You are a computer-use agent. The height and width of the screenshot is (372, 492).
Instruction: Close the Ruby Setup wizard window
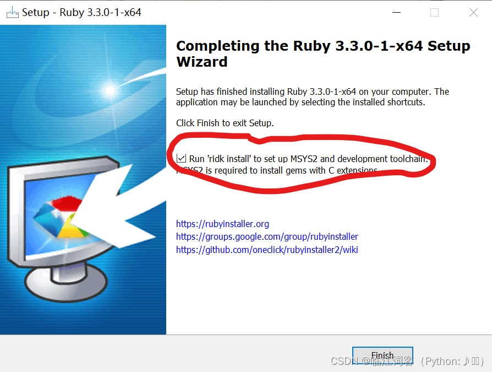tap(473, 13)
